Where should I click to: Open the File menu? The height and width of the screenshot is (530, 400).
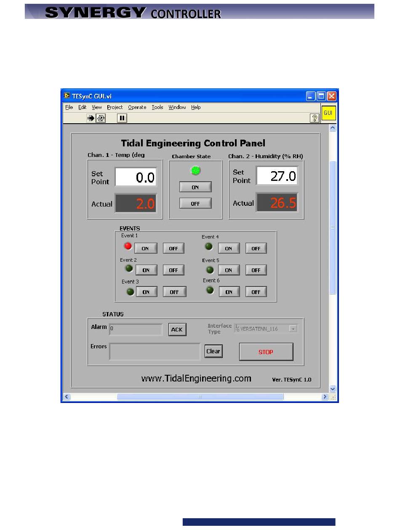point(69,108)
